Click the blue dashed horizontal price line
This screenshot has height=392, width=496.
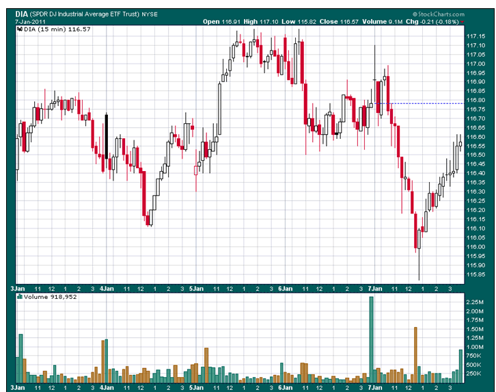tap(419, 103)
